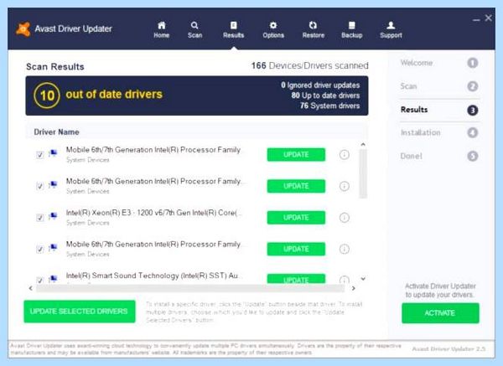
Task: Update the Intel Smart Sound Technology driver
Action: click(296, 279)
